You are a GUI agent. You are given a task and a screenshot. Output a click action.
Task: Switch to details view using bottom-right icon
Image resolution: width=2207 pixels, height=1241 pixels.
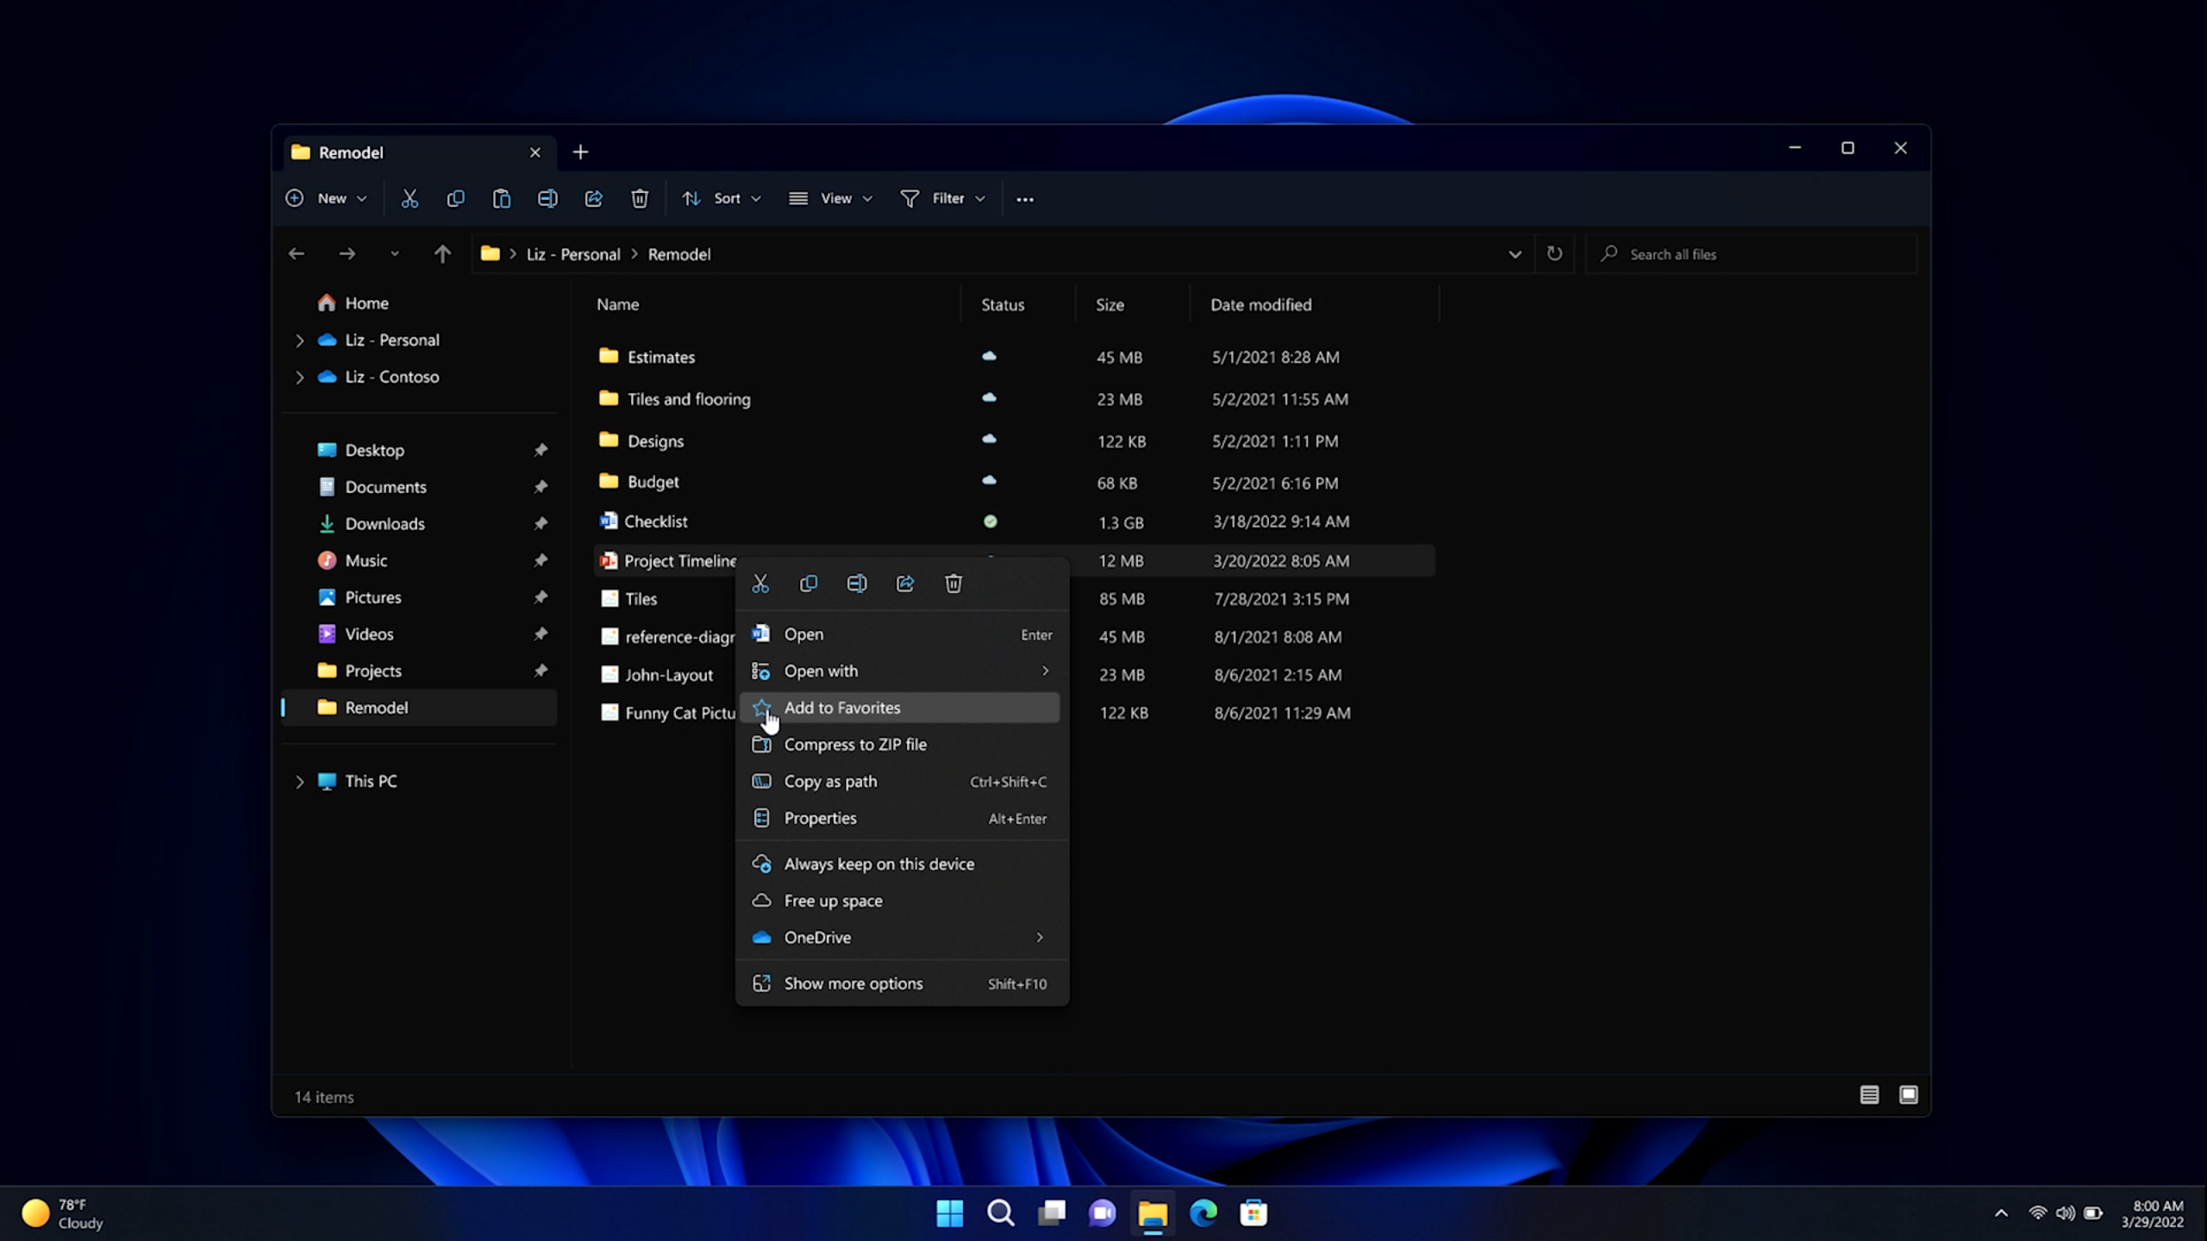(x=1868, y=1095)
